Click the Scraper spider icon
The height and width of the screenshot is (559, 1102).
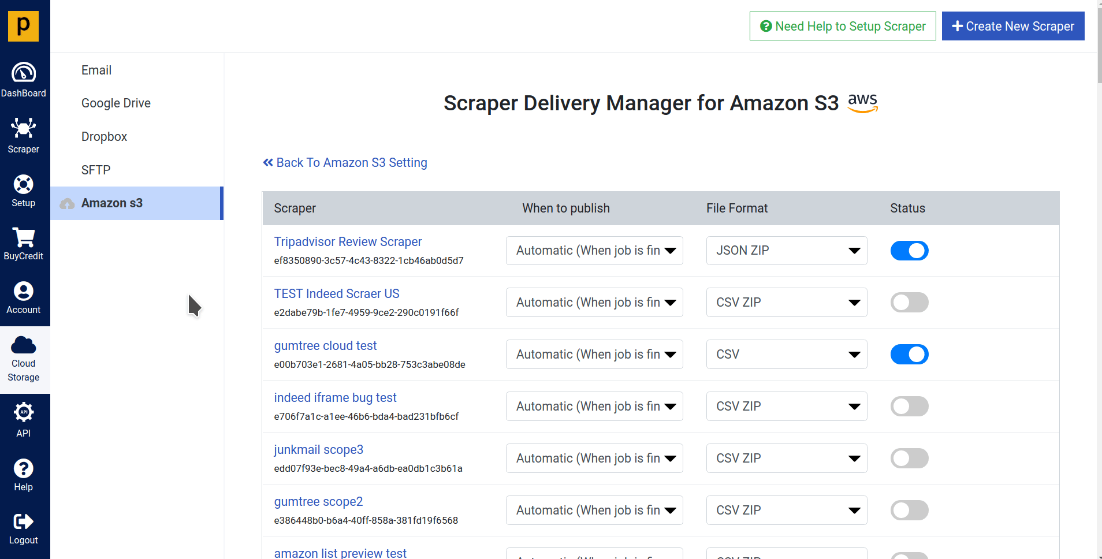pos(23,128)
